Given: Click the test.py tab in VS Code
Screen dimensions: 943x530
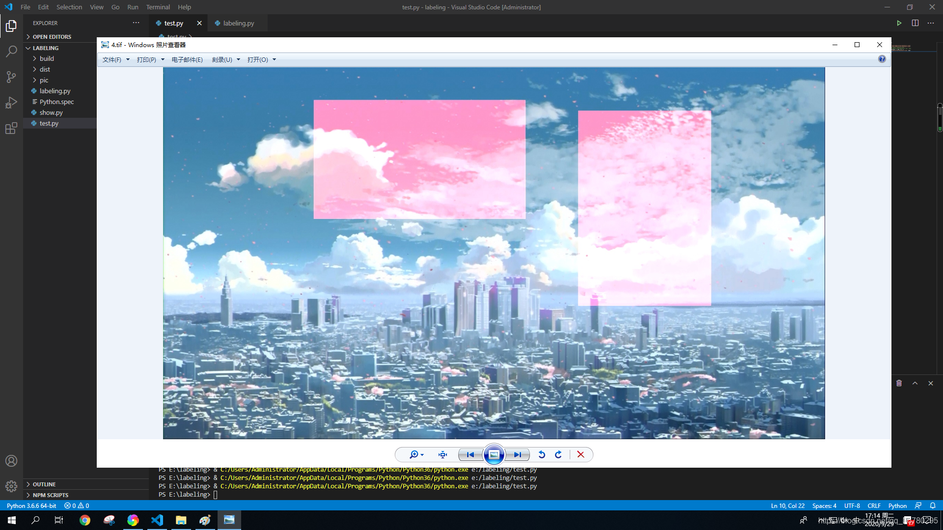Looking at the screenshot, I should pyautogui.click(x=172, y=23).
